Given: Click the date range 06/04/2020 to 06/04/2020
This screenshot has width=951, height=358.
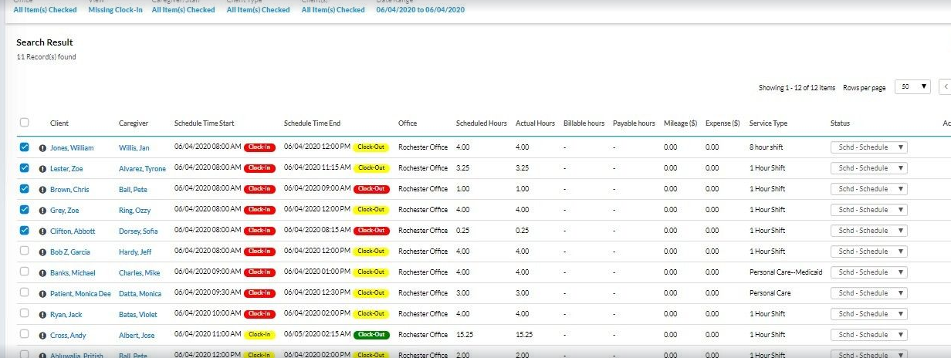Looking at the screenshot, I should (x=420, y=10).
